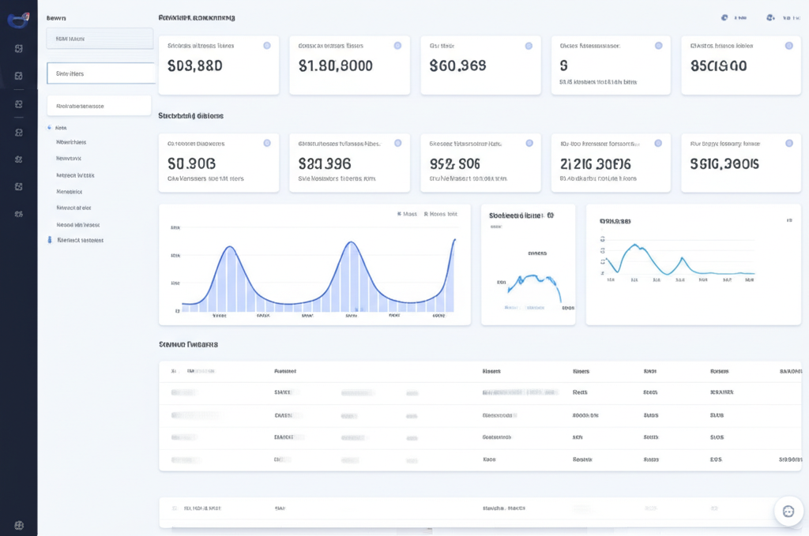This screenshot has width=809, height=536.
Task: Click the refresh icon in the top-right header
Action: [724, 16]
